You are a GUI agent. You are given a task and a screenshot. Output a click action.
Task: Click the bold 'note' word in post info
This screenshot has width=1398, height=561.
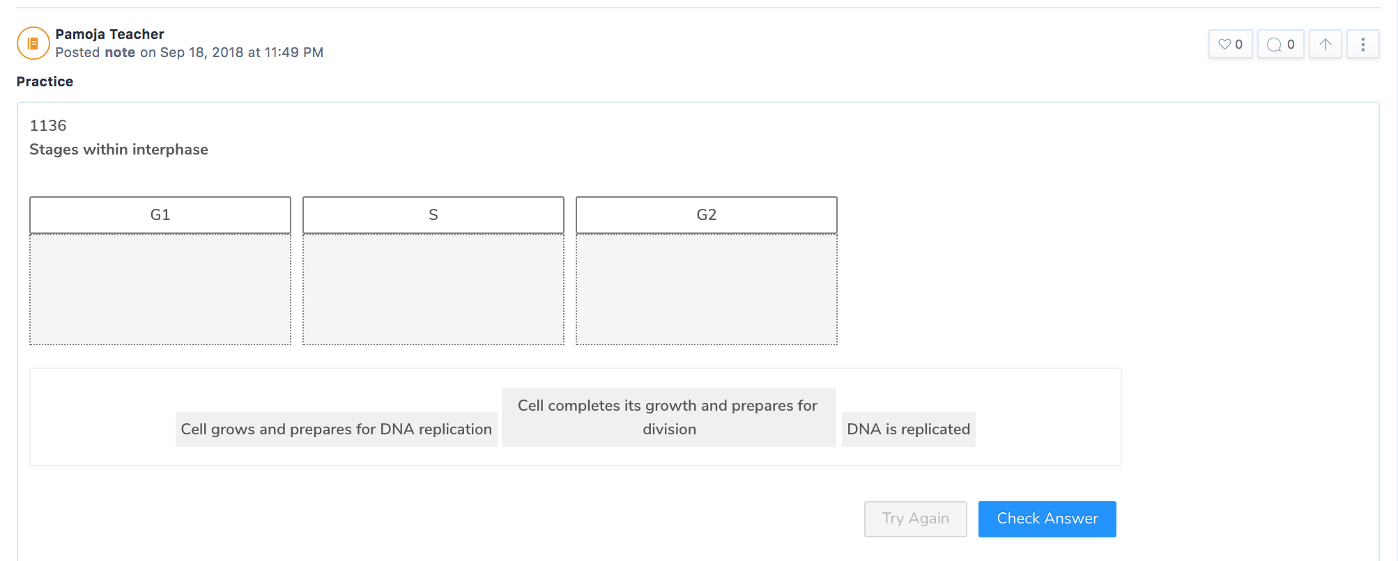pos(120,53)
